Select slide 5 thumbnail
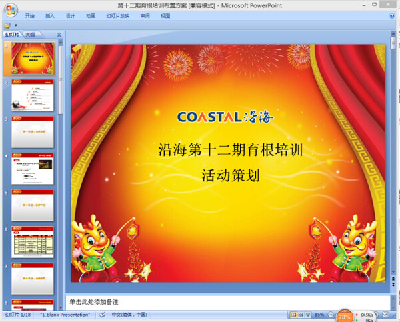The height and width of the screenshot is (322, 400). (33, 205)
